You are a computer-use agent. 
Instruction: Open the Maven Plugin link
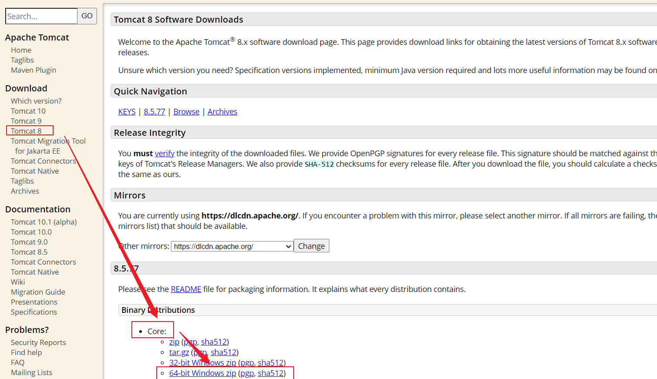pos(34,70)
